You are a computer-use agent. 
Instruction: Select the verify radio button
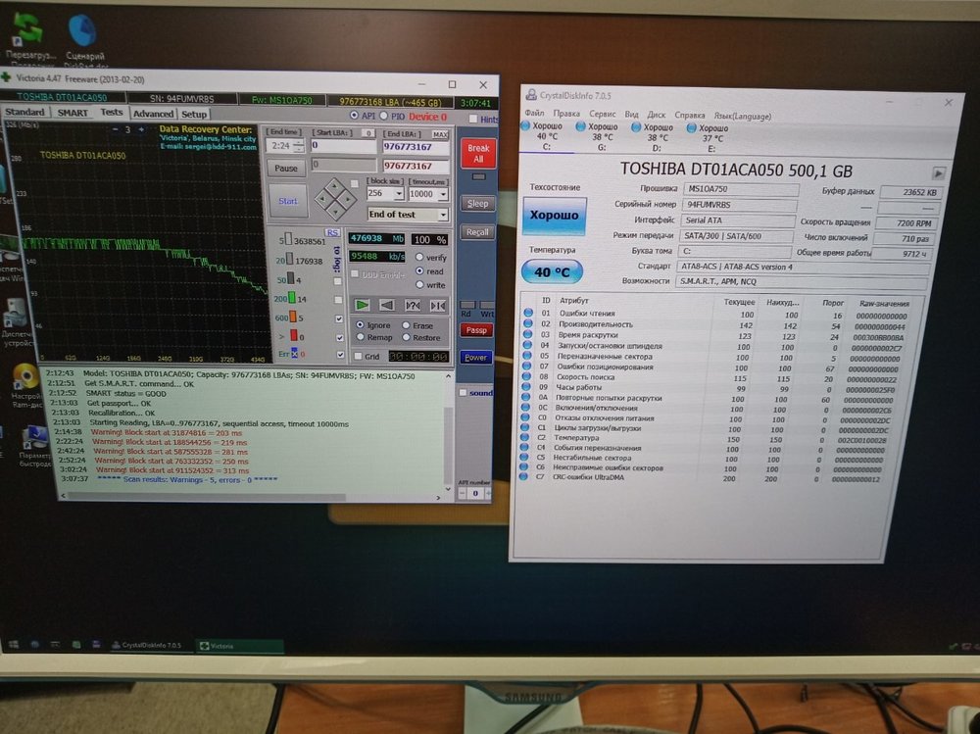[419, 257]
